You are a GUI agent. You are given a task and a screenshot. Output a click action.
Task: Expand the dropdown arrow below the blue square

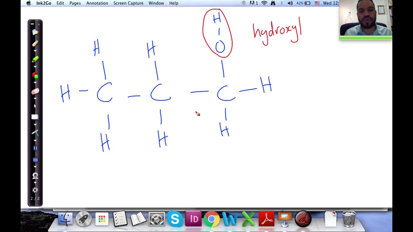coord(35,167)
